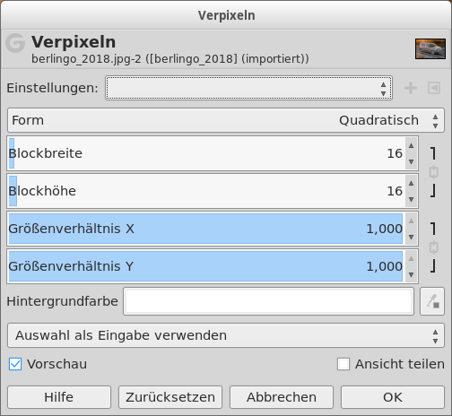Increase Blockhöhe with up arrow
The image size is (452, 416).
click(x=411, y=183)
